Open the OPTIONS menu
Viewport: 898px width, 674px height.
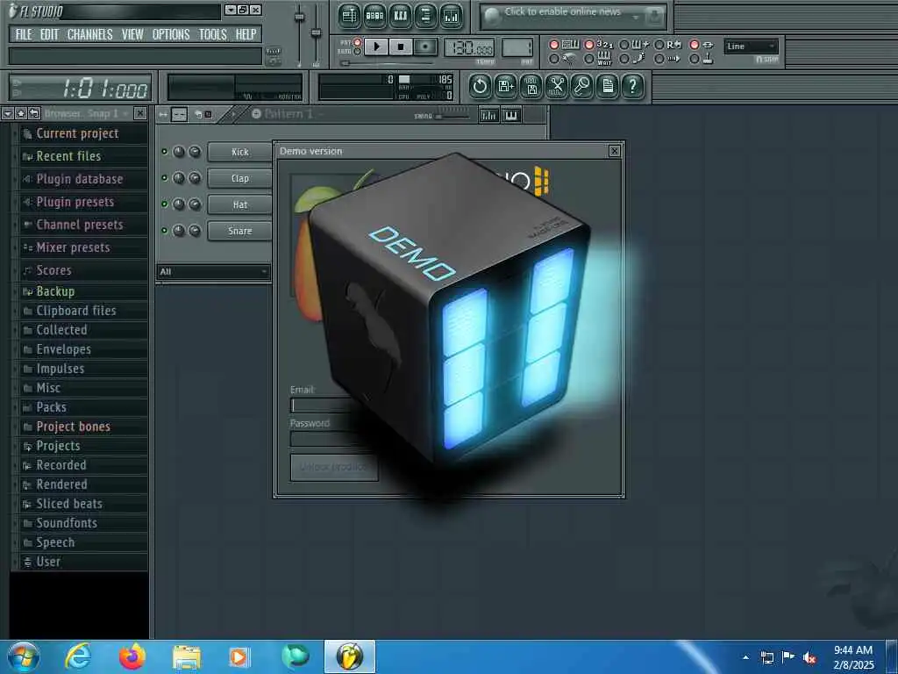171,34
